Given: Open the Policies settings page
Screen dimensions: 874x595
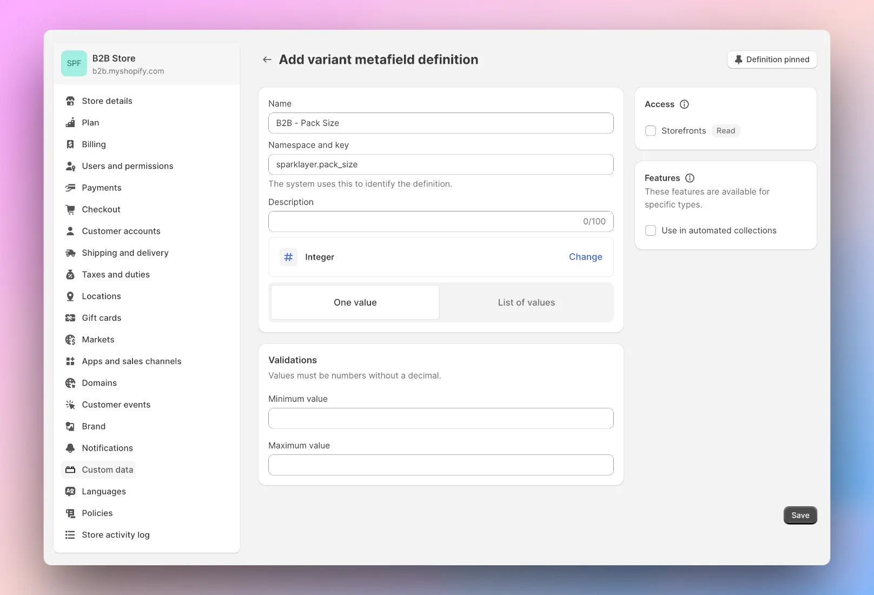Looking at the screenshot, I should 97,513.
